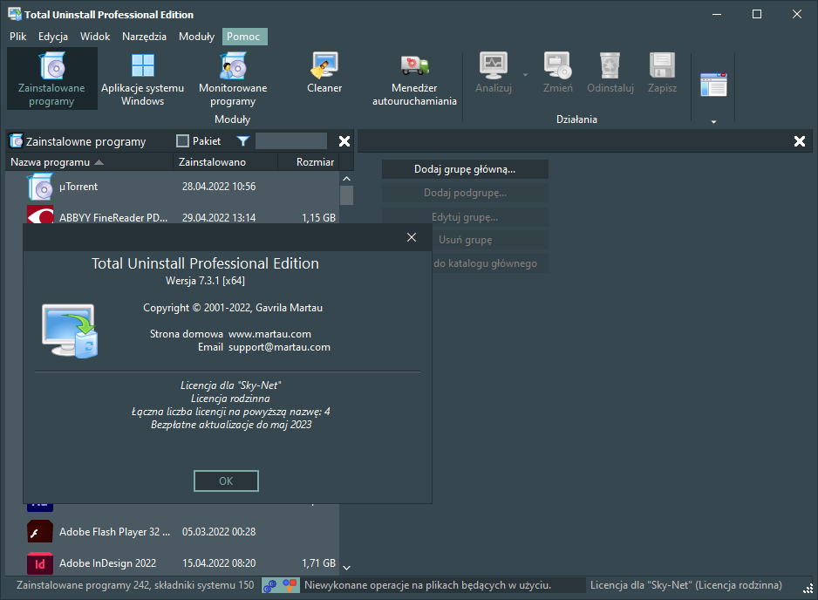Image resolution: width=818 pixels, height=600 pixels.
Task: Click the program list search field
Action: click(291, 141)
